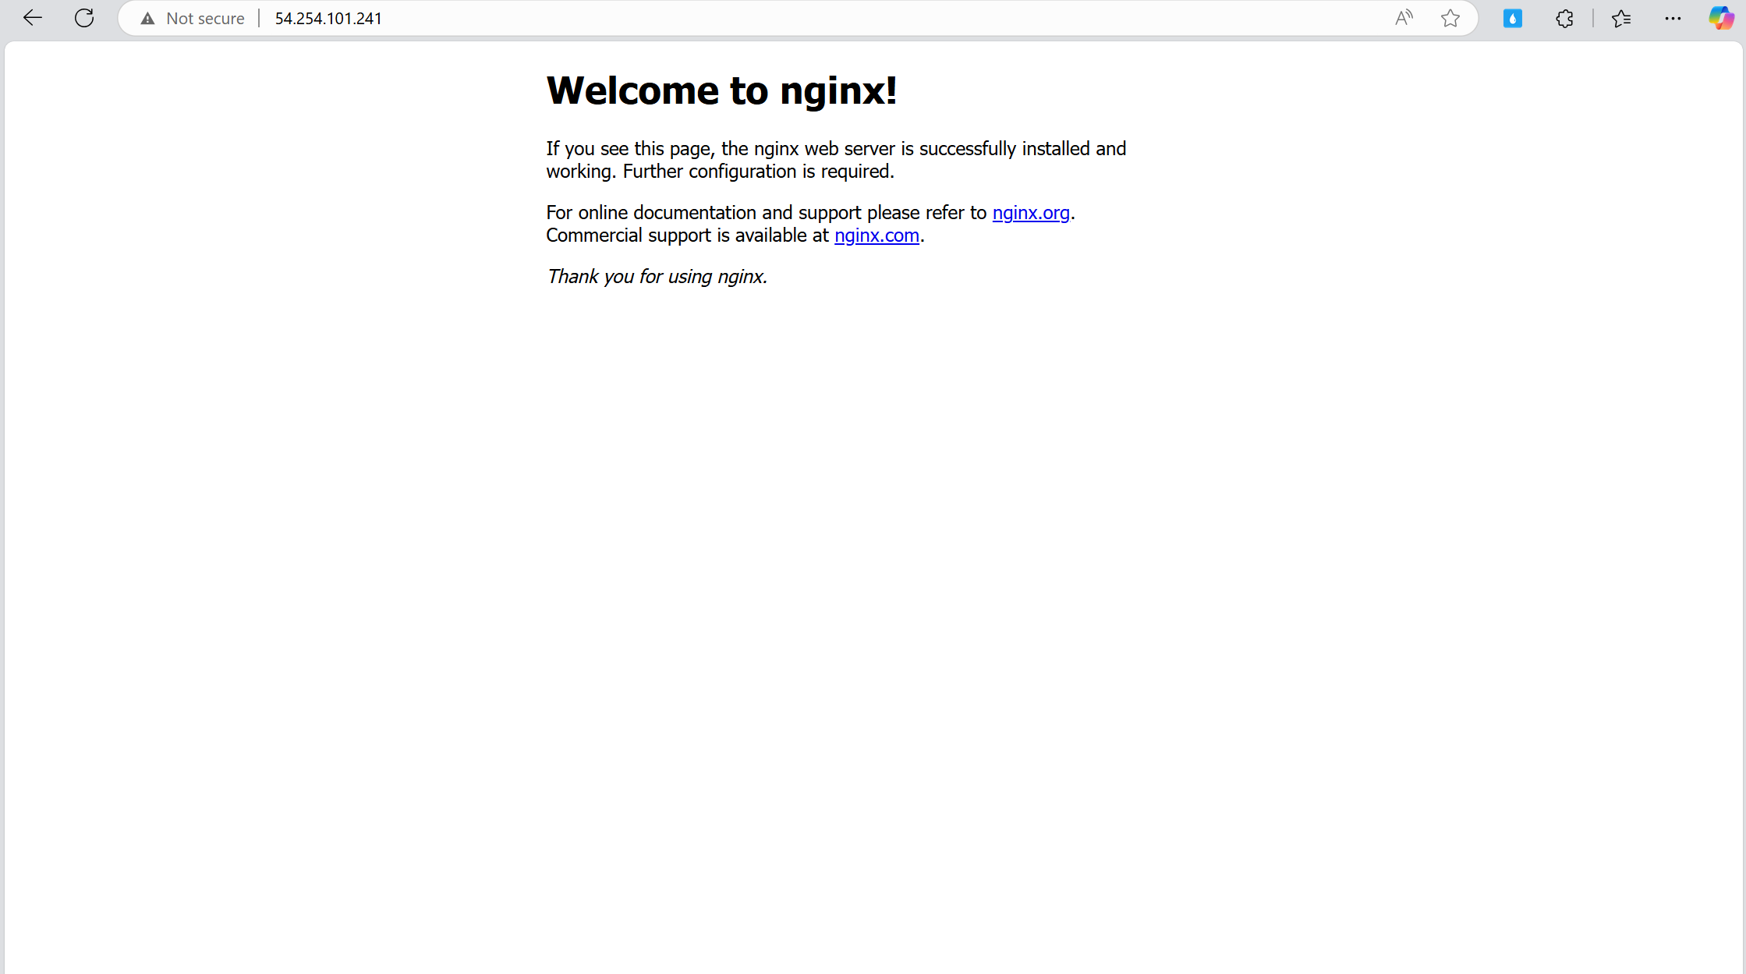Go back using the browser back arrow
This screenshot has height=974, width=1746.
(x=33, y=18)
